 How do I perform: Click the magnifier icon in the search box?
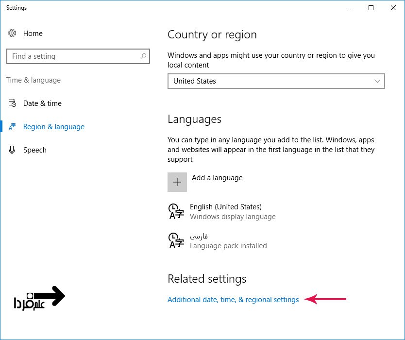[143, 56]
